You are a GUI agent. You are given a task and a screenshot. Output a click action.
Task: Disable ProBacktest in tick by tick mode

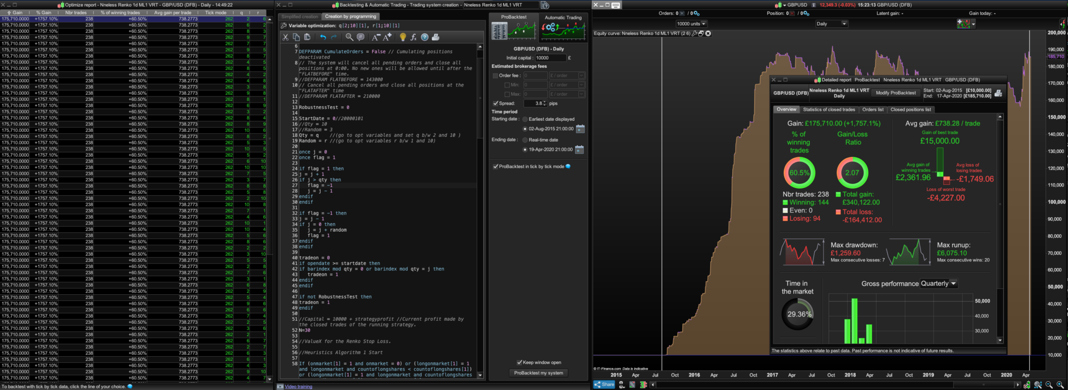pyautogui.click(x=495, y=167)
